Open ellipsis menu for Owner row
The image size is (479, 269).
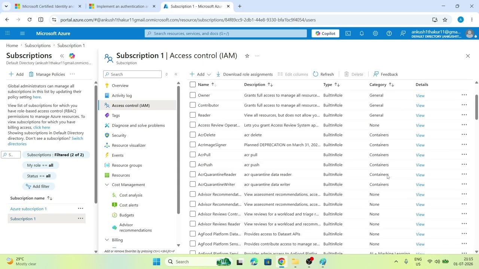click(464, 95)
